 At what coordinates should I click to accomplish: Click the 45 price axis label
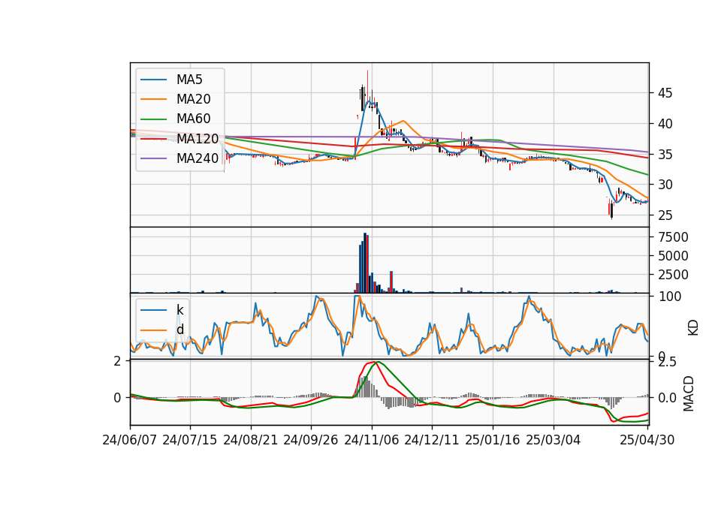pos(665,93)
